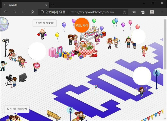Click the wooden park bench
The width and height of the screenshot is (167, 121).
[54, 115]
